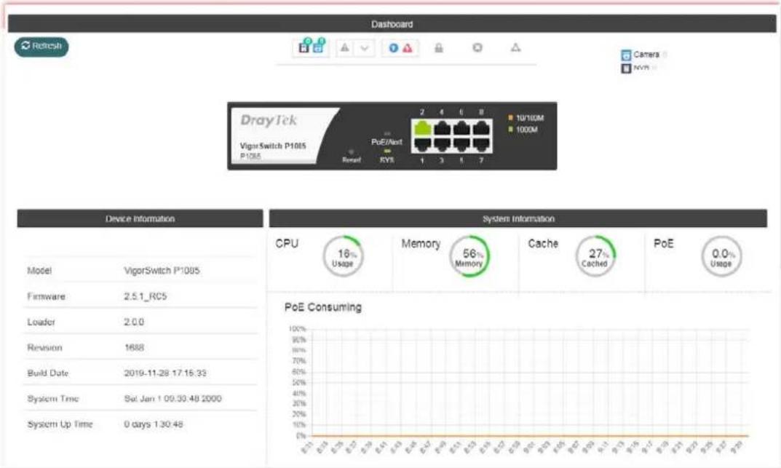
Task: Click the Firmware value 2.5.1_RC5
Action: (x=146, y=296)
